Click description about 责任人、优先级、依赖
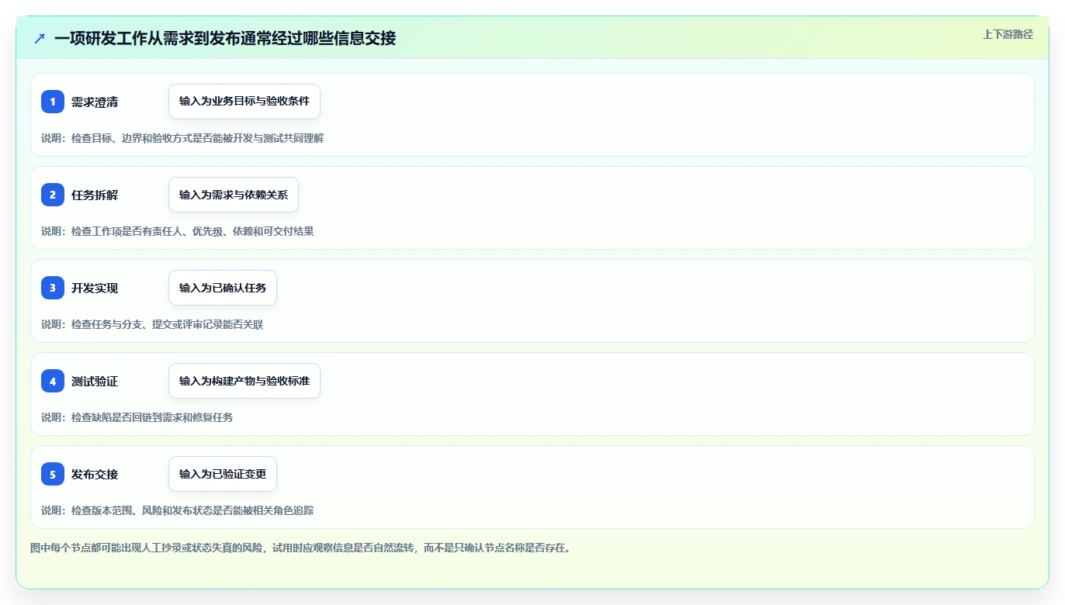The width and height of the screenshot is (1065, 605). point(178,231)
